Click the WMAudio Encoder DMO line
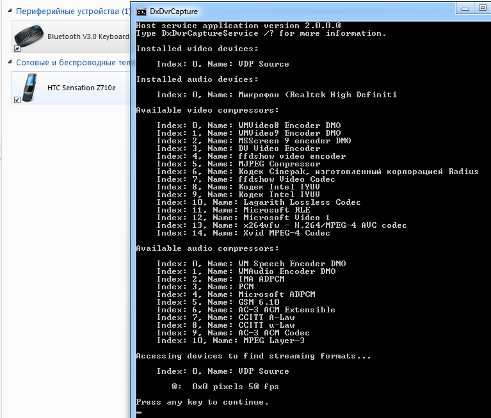The image size is (491, 418). pos(246,271)
